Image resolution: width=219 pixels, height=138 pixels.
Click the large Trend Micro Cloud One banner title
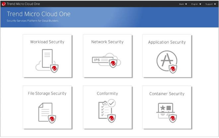39,14
